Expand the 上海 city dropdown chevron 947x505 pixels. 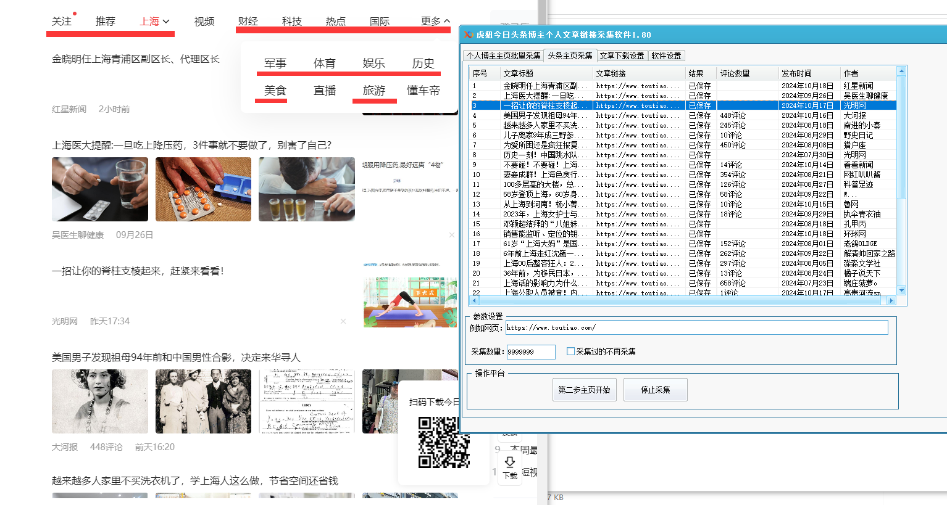pos(166,22)
